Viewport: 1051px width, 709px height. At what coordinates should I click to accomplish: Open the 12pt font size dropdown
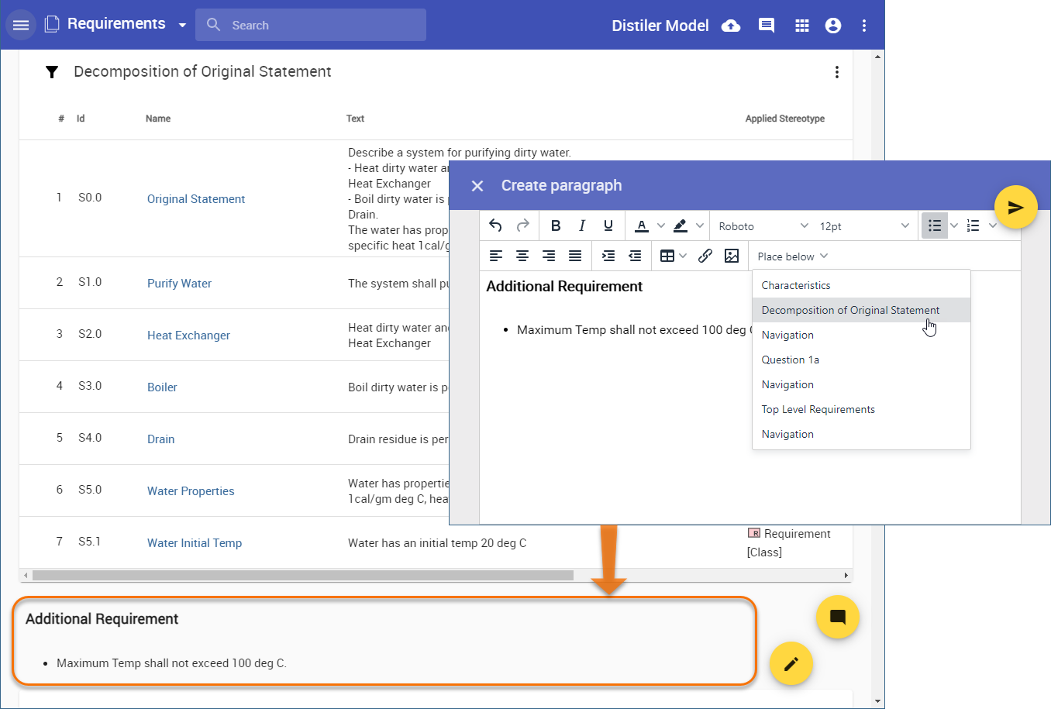[863, 226]
